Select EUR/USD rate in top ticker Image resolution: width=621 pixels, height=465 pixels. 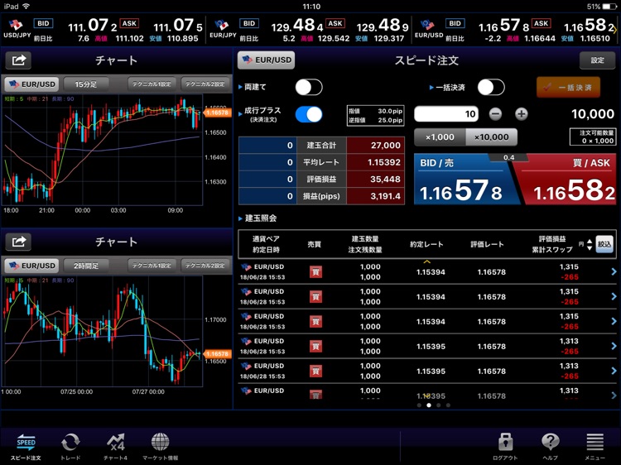(x=514, y=30)
